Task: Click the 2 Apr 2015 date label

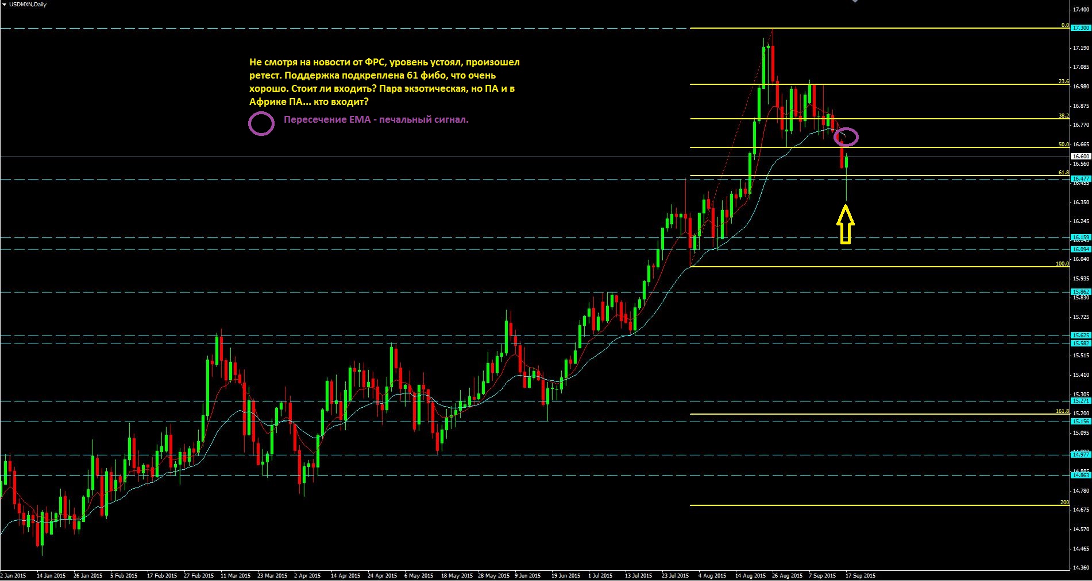Action: pos(307,575)
